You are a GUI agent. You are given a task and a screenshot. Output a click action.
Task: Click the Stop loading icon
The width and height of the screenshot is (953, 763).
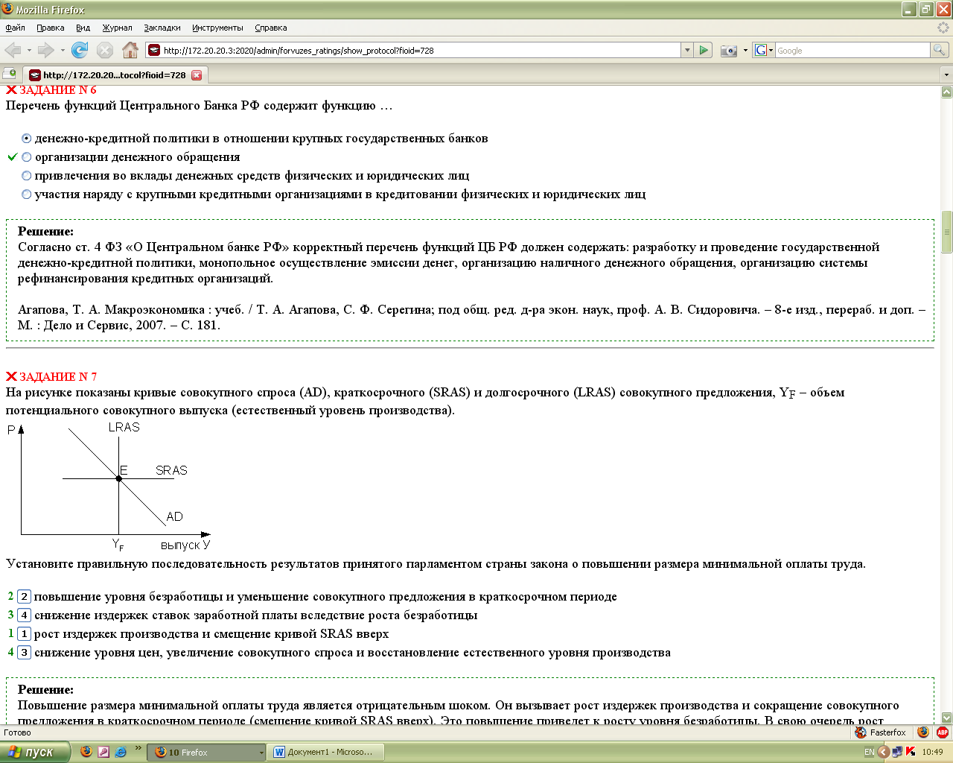[x=105, y=50]
